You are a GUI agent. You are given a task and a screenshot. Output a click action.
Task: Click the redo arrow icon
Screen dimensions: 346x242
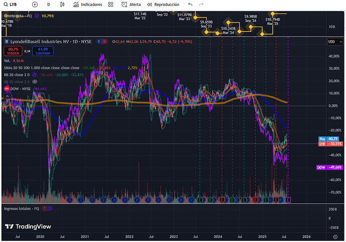coord(201,5)
